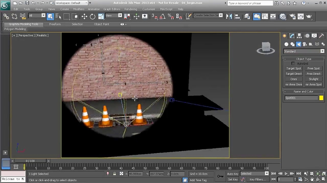Open the Motion panel tab
This screenshot has height=183, width=327.
(307, 36)
